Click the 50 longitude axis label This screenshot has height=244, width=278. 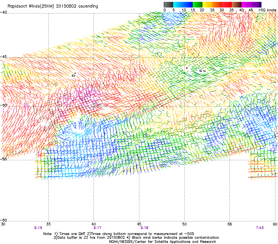click(x=184, y=224)
